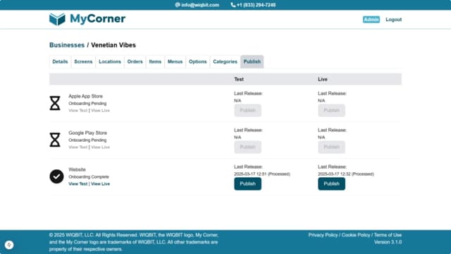Click View Live under Apple App Store

point(100,110)
